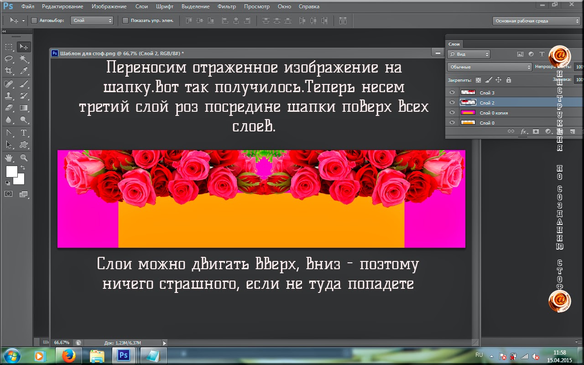The height and width of the screenshot is (365, 584).
Task: Select the History Brush tool
Action: click(24, 96)
